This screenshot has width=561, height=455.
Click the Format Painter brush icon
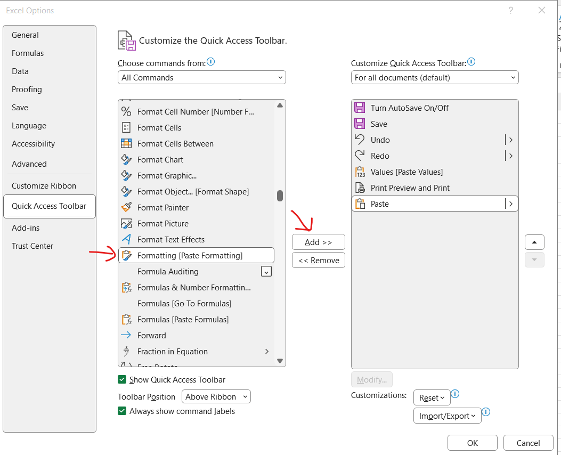126,207
